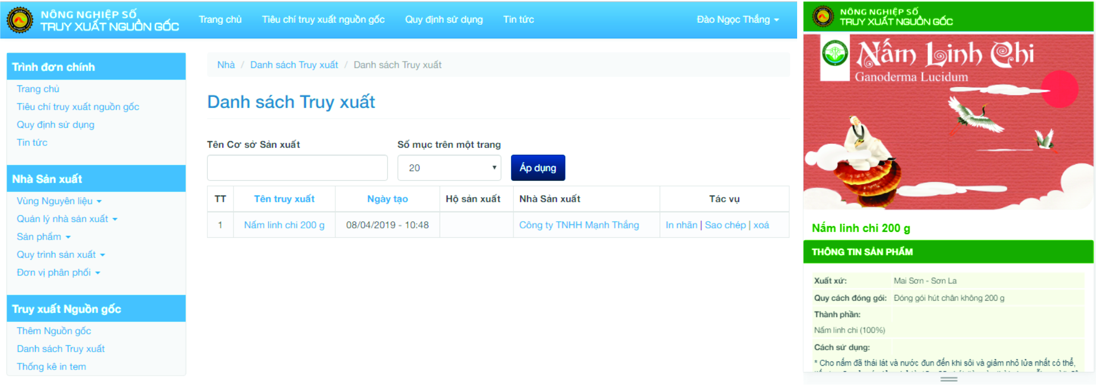Click the Nhà Sản xuất sidebar panel header
The width and height of the screenshot is (1096, 385).
pos(96,179)
